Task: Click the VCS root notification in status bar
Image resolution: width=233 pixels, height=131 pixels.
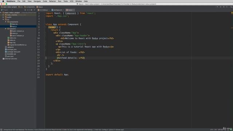Action: 64,130
